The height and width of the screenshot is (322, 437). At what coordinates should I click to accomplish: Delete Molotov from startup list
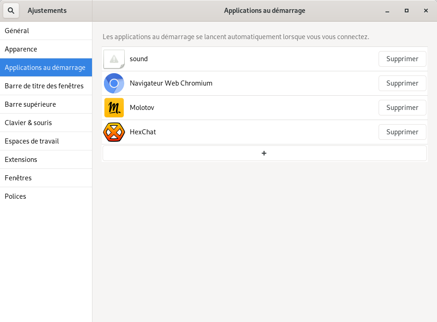tap(402, 108)
